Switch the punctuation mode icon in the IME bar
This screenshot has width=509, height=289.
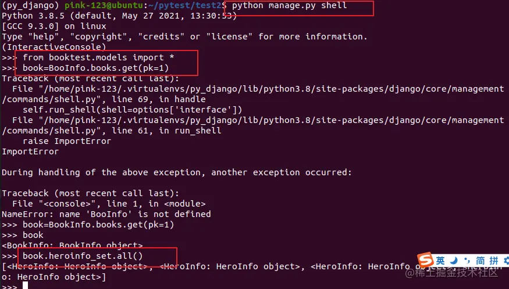pyautogui.click(x=467, y=261)
